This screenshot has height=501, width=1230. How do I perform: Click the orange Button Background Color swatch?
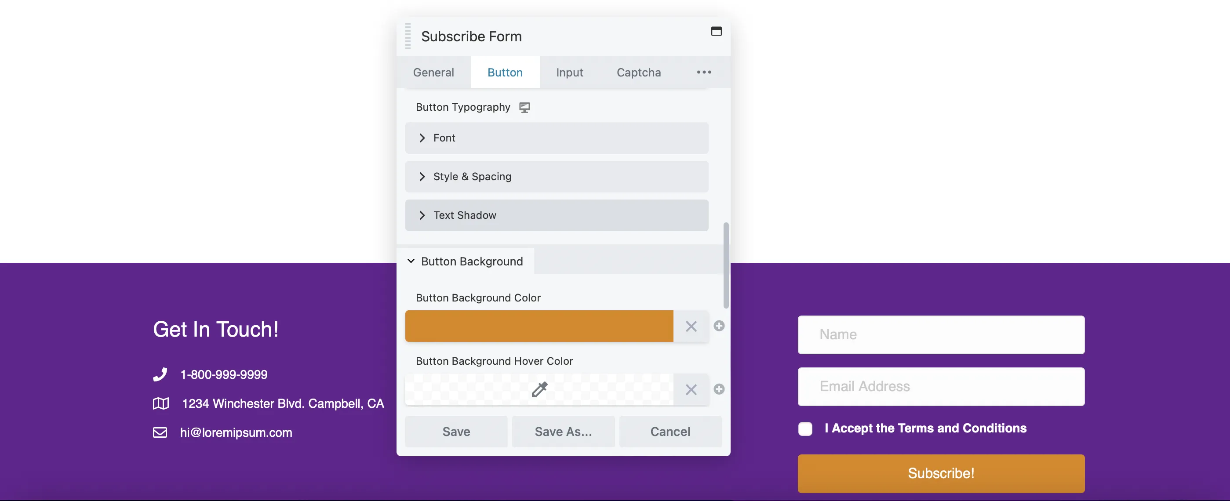pyautogui.click(x=540, y=325)
